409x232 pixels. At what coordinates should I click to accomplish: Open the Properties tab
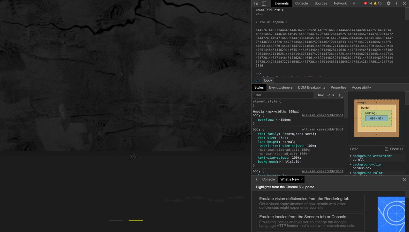tap(338, 87)
